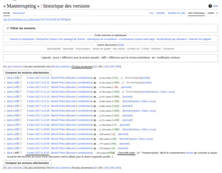222x173 pixels.
Task: Select the radio button for the 21:05 revision
Action: 21,111
